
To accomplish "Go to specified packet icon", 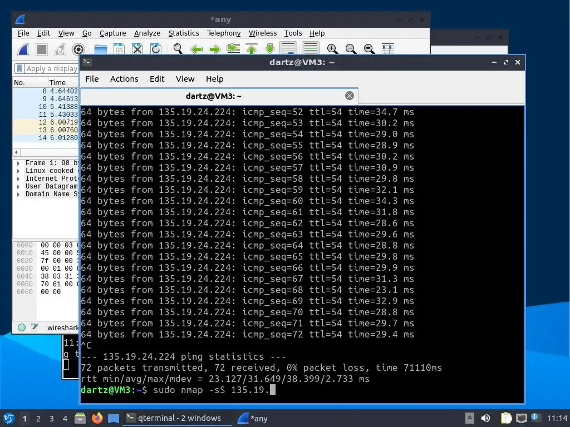I will click(x=233, y=48).
